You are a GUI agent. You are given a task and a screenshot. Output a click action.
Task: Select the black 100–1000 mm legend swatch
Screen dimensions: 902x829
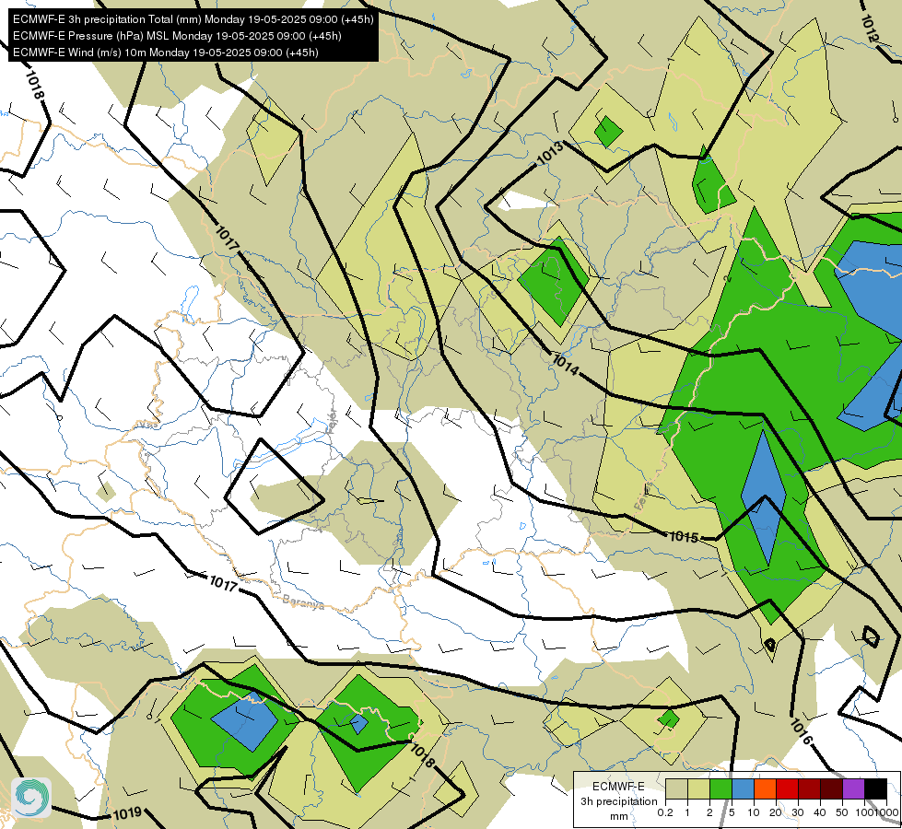pos(875,788)
